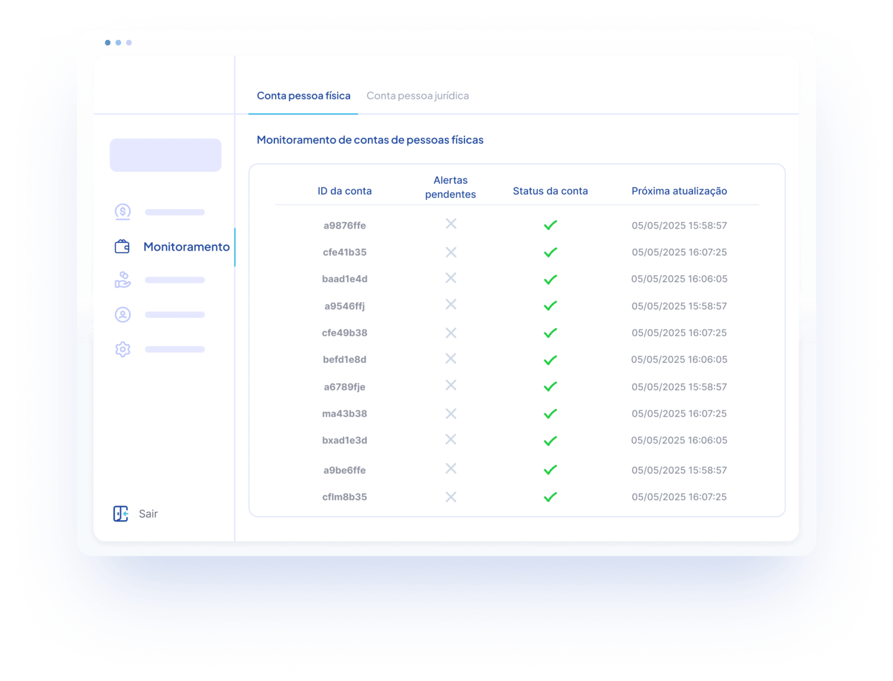The image size is (893, 681).
Task: Select Monitoramento in the sidebar
Action: [187, 246]
